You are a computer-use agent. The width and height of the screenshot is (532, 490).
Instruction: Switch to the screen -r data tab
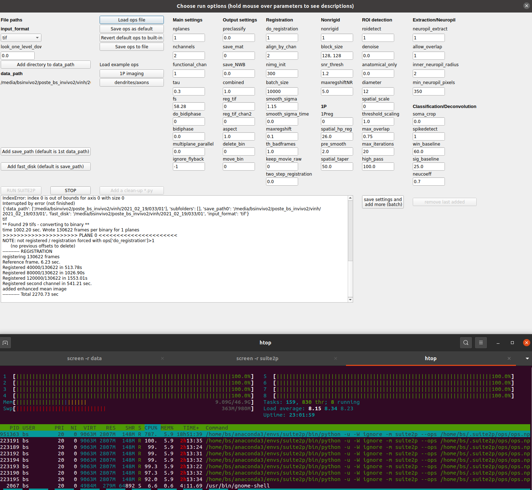[x=84, y=358]
